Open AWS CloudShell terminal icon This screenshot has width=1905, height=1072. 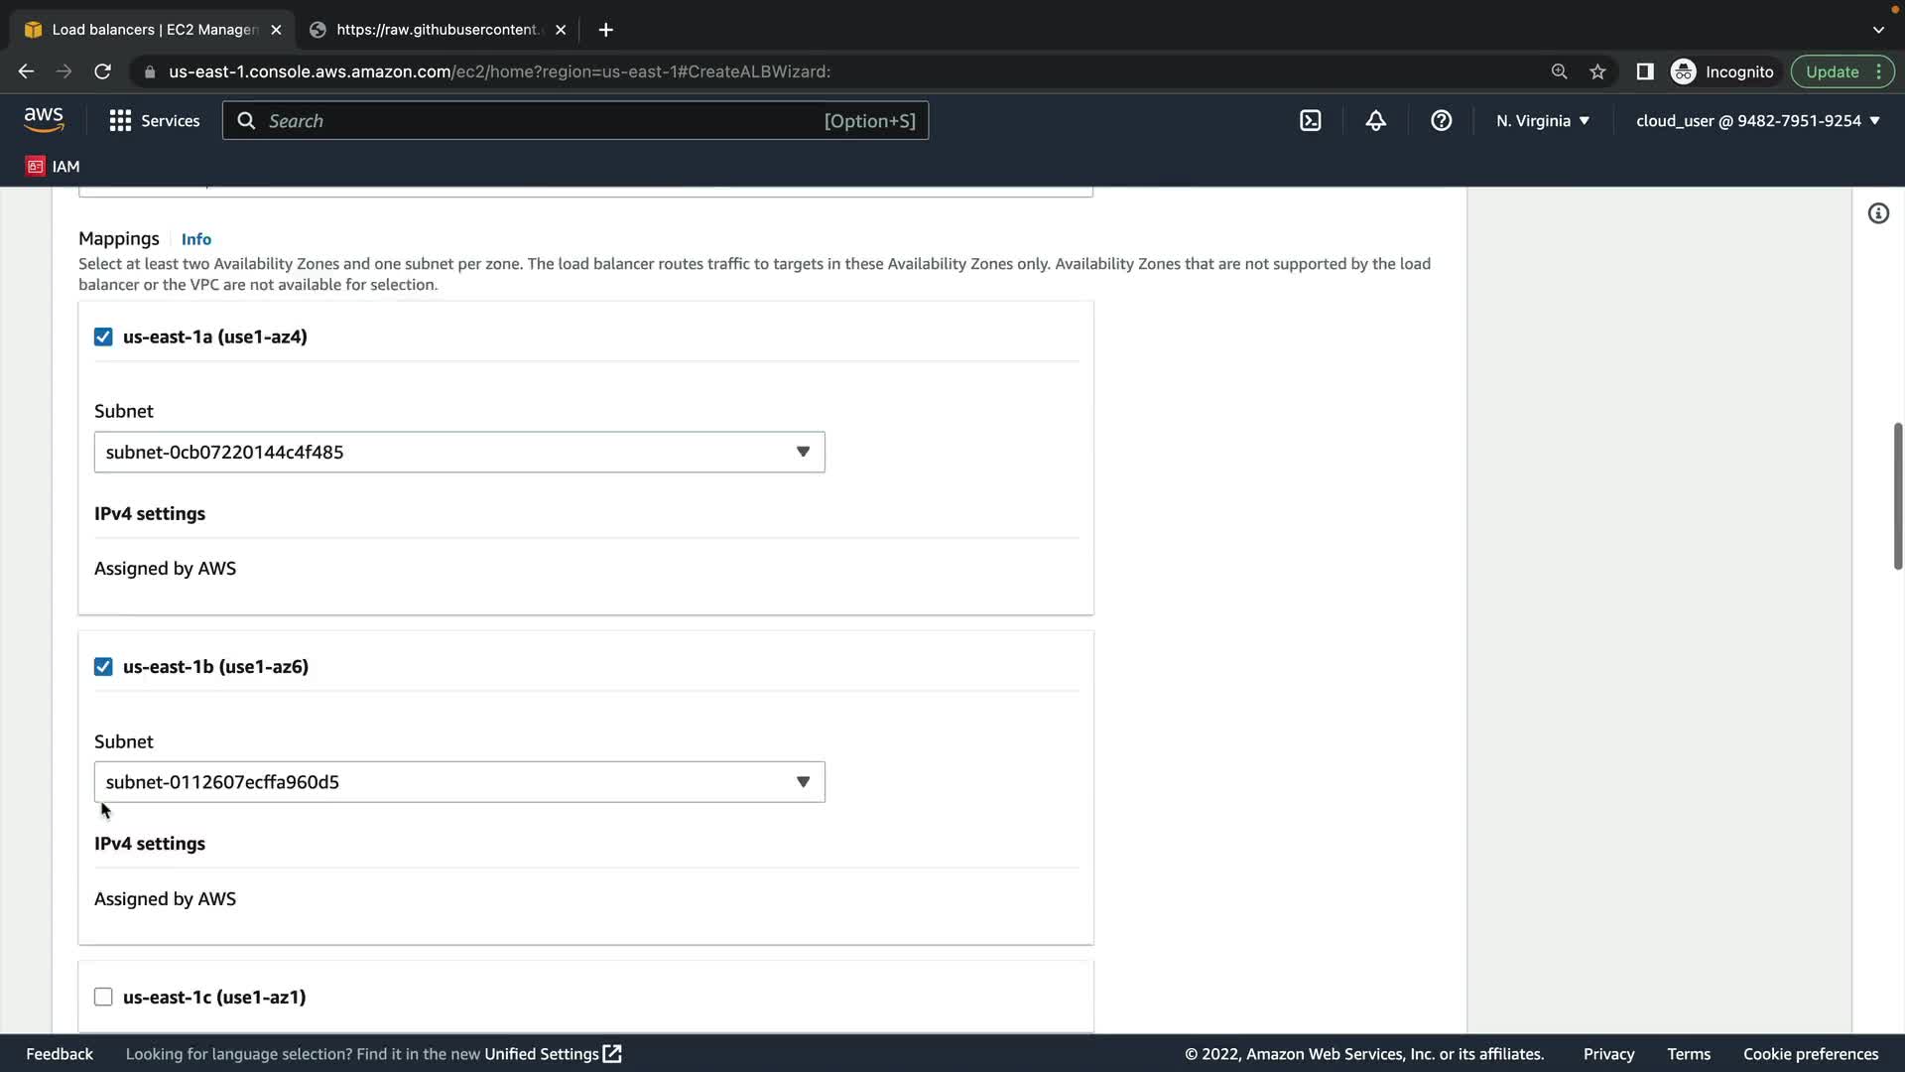[x=1310, y=120]
